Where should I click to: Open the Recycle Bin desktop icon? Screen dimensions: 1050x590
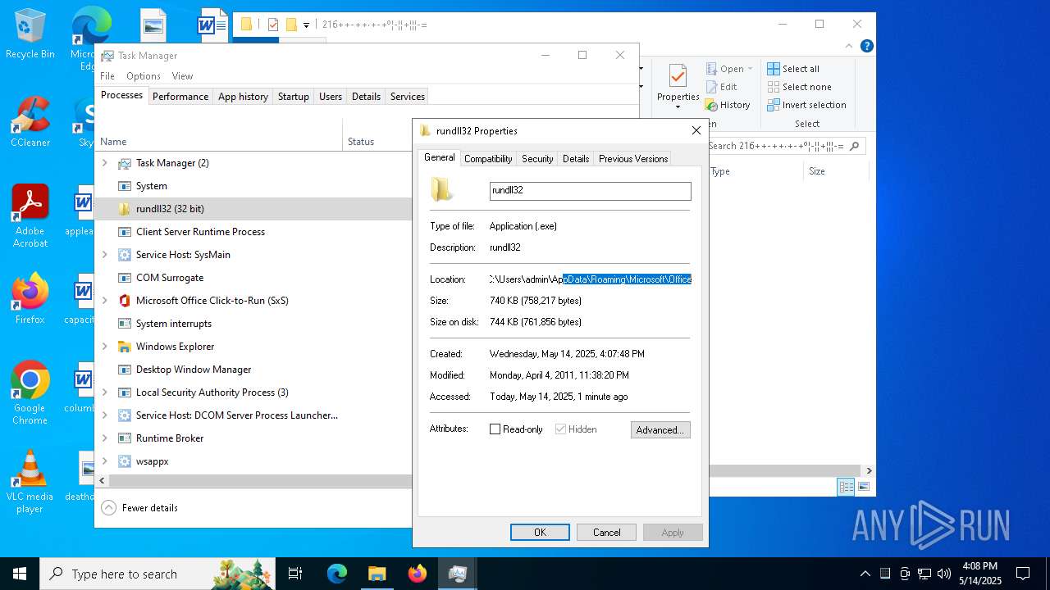click(x=30, y=34)
